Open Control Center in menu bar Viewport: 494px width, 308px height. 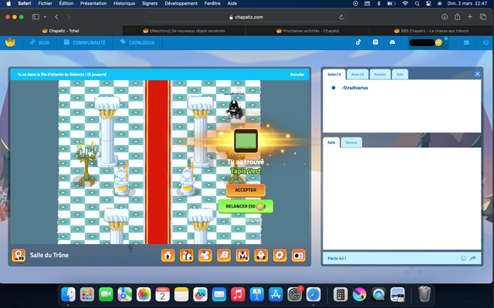click(x=428, y=3)
